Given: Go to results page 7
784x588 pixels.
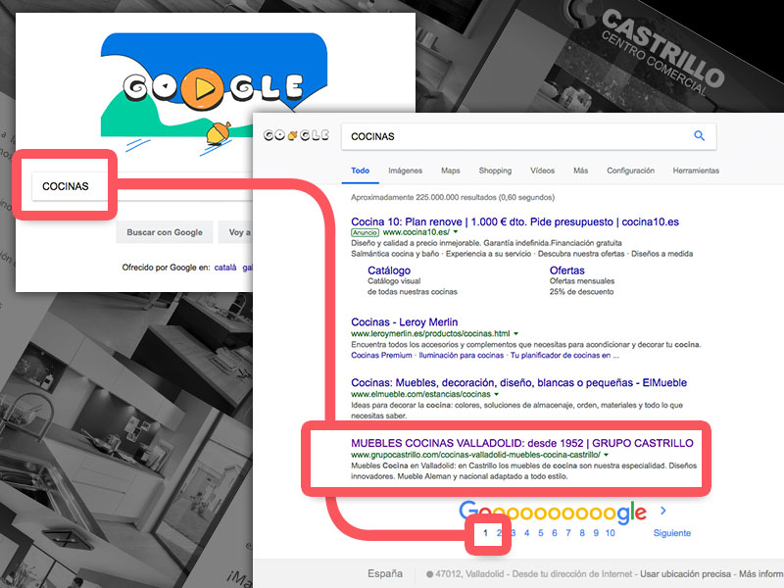Looking at the screenshot, I should tap(568, 533).
